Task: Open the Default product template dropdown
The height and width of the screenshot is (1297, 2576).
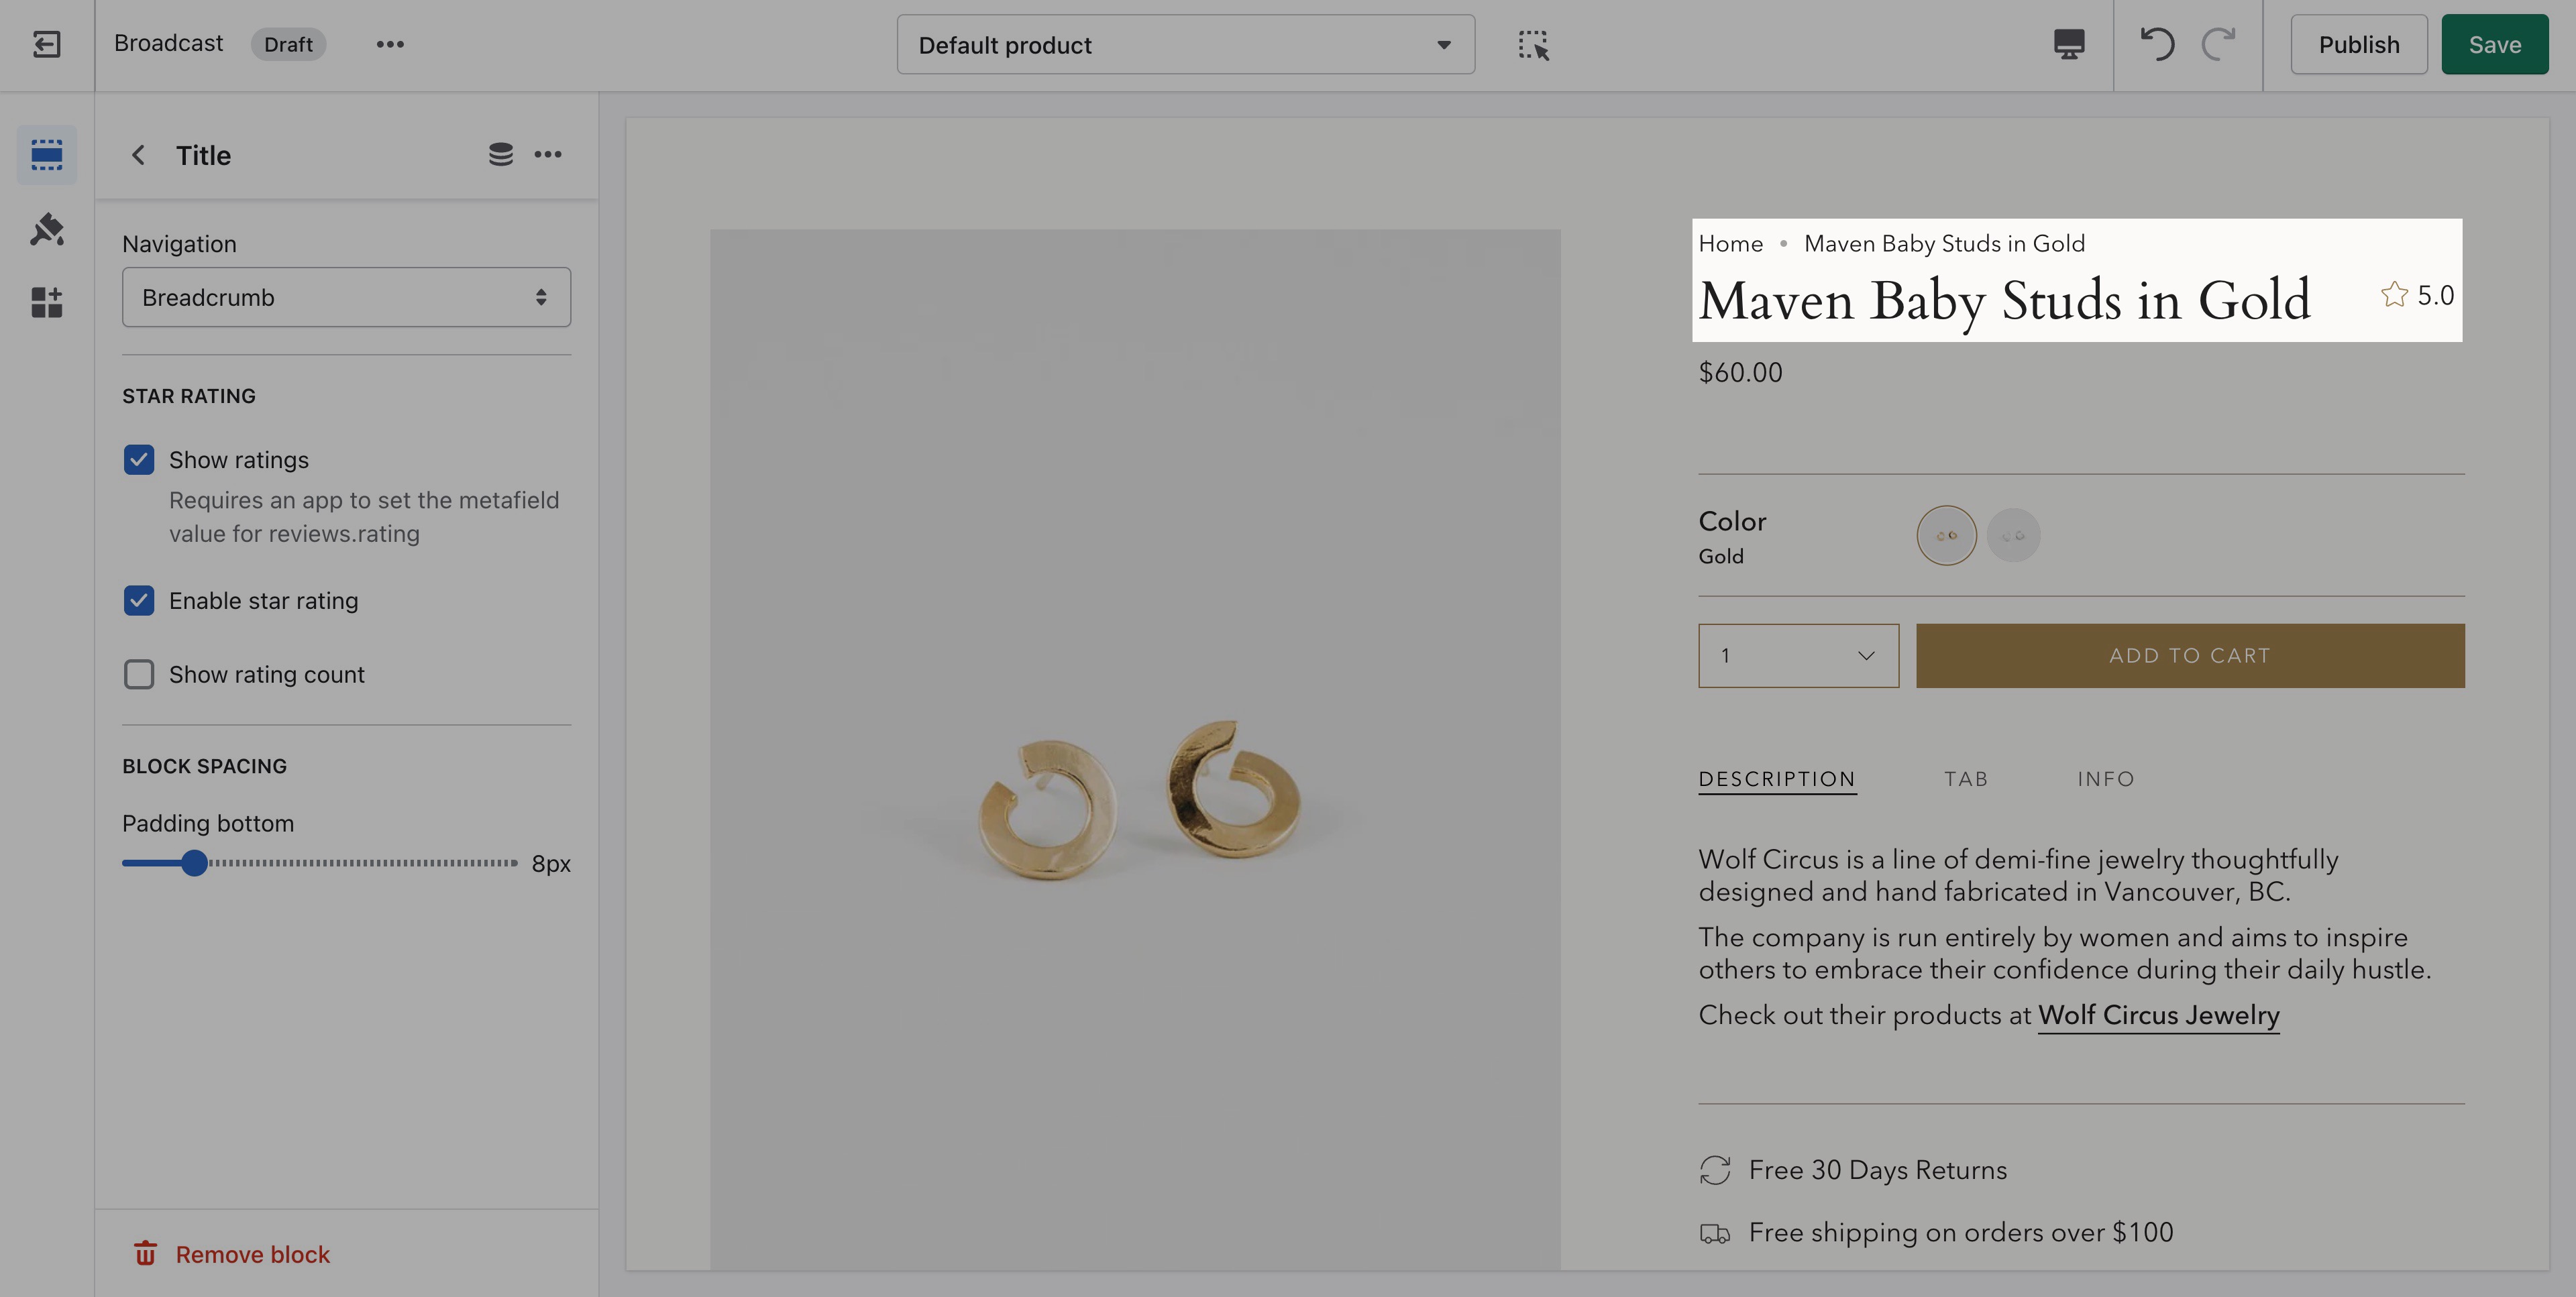Action: point(1186,45)
